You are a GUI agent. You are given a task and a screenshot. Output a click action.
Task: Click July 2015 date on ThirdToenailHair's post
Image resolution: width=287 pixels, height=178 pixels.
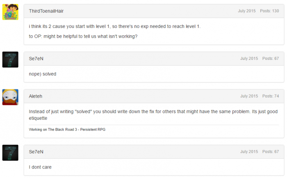pyautogui.click(x=246, y=11)
